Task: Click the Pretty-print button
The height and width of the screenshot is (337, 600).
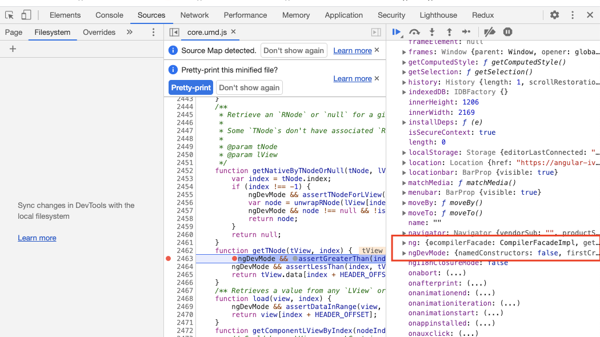Action: pos(191,87)
